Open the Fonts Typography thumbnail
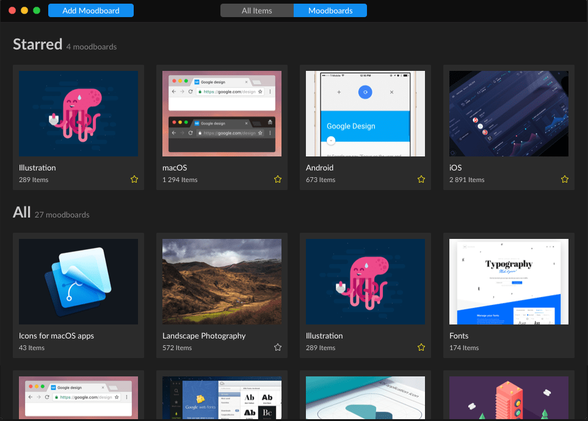 pyautogui.click(x=509, y=282)
